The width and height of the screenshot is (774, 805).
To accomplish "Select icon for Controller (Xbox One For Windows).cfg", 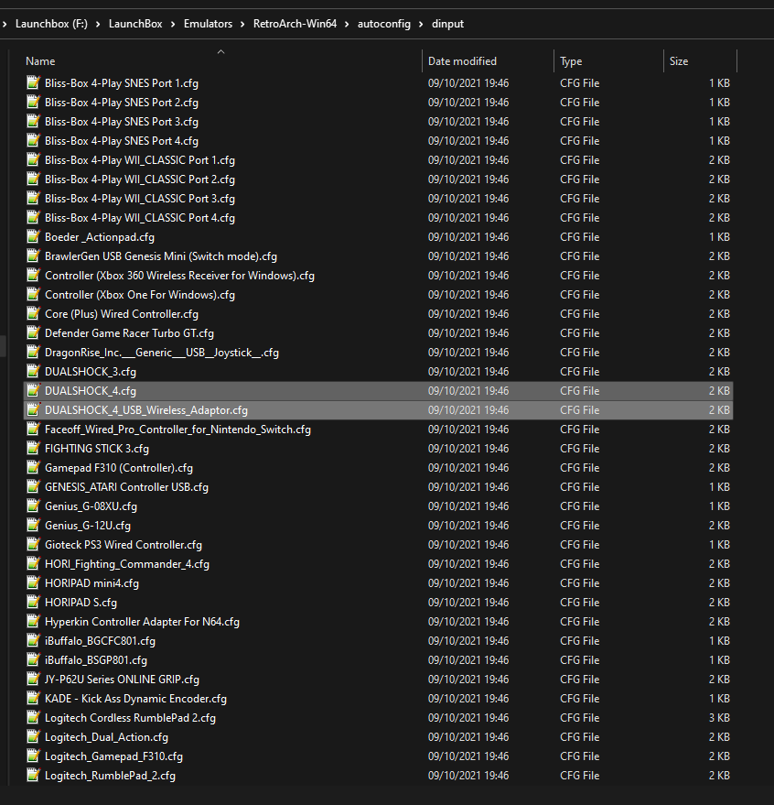I will tap(33, 294).
